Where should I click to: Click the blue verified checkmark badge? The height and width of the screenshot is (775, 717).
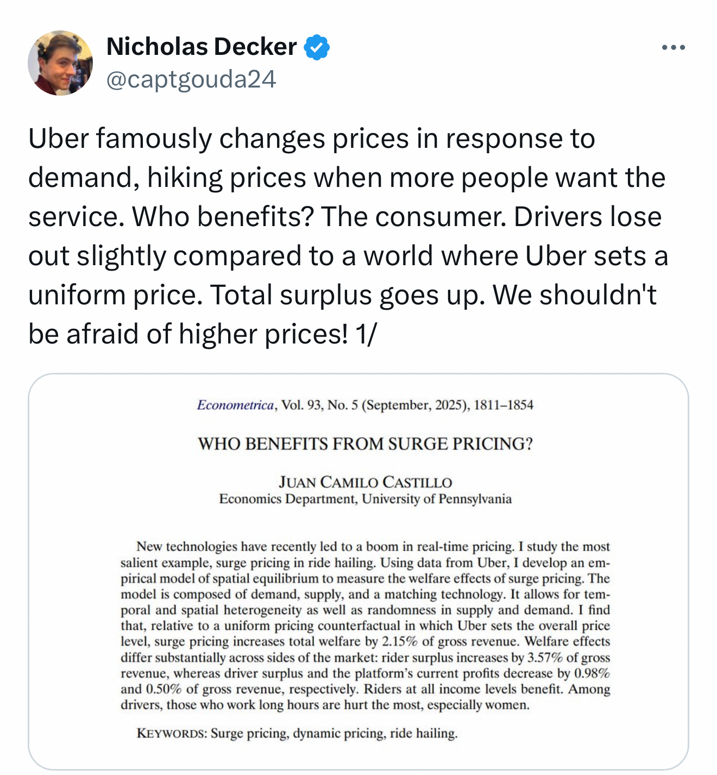(x=317, y=47)
